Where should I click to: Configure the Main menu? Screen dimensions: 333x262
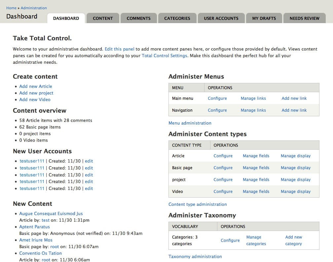coord(217,98)
